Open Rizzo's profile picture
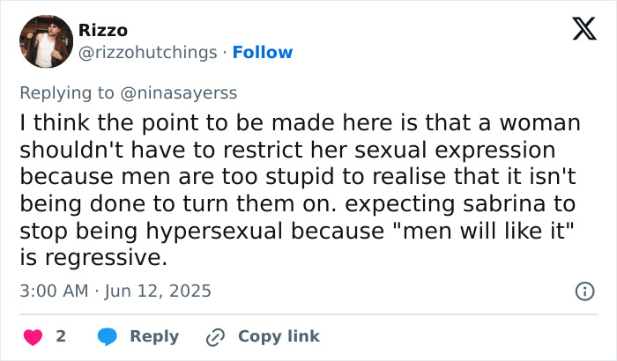 (x=46, y=41)
